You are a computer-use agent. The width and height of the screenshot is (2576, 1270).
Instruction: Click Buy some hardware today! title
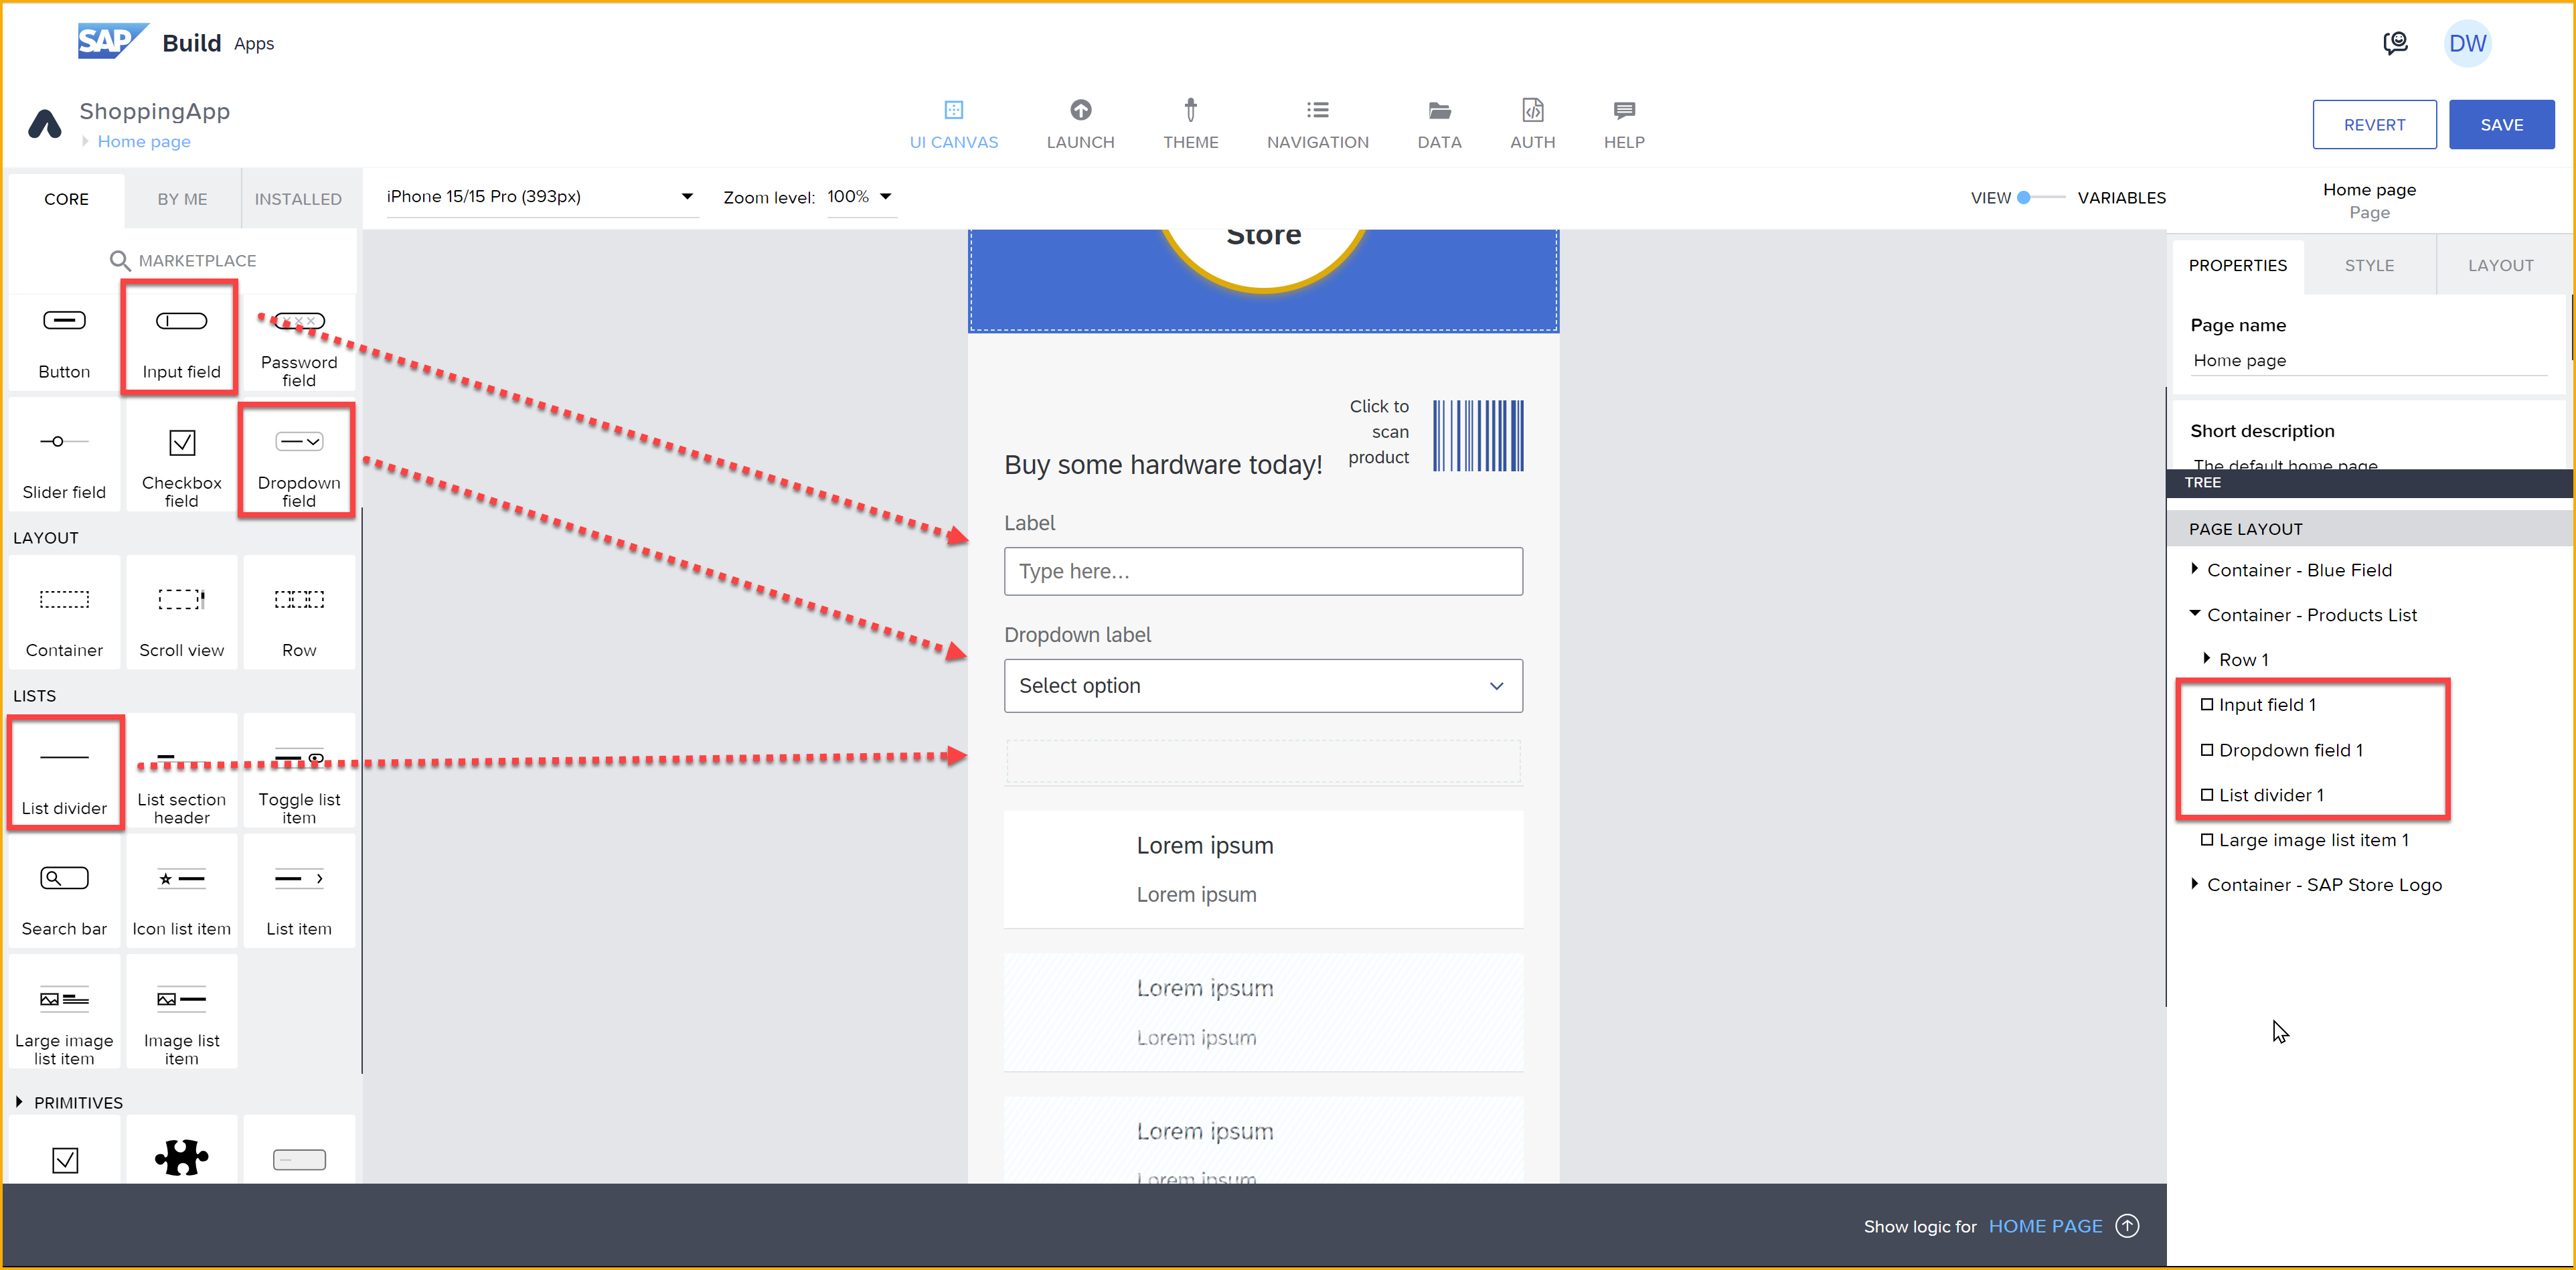1163,464
